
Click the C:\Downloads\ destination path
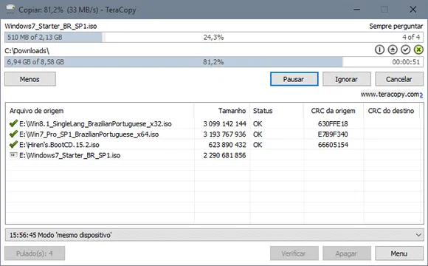(27, 51)
